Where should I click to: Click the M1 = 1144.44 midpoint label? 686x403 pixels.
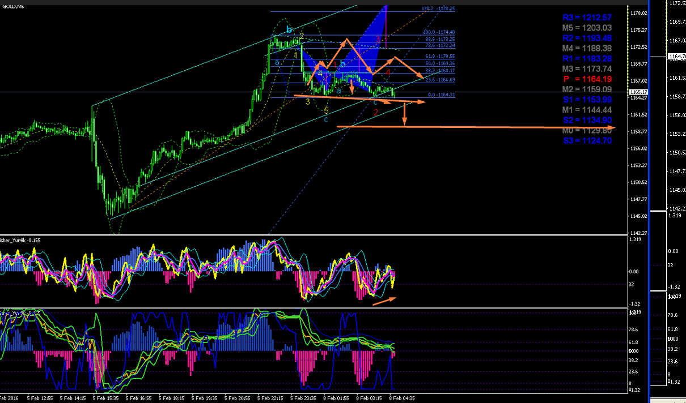tap(587, 110)
